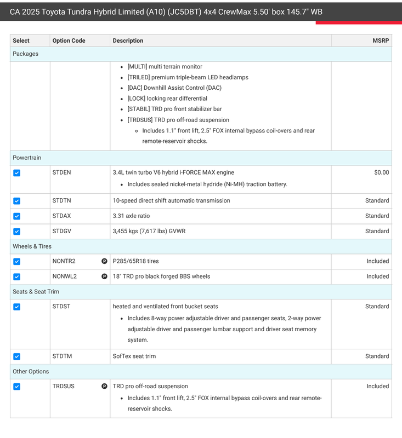Click the $0.00 MSRP value
The width and height of the screenshot is (402, 438).
click(x=382, y=172)
